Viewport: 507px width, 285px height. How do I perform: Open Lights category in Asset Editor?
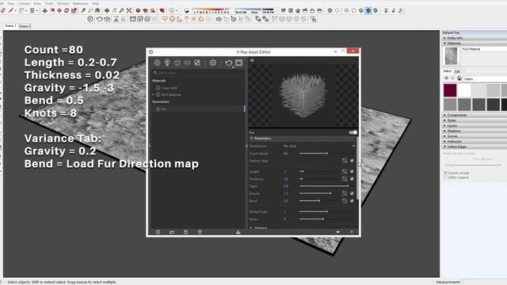[x=167, y=63]
